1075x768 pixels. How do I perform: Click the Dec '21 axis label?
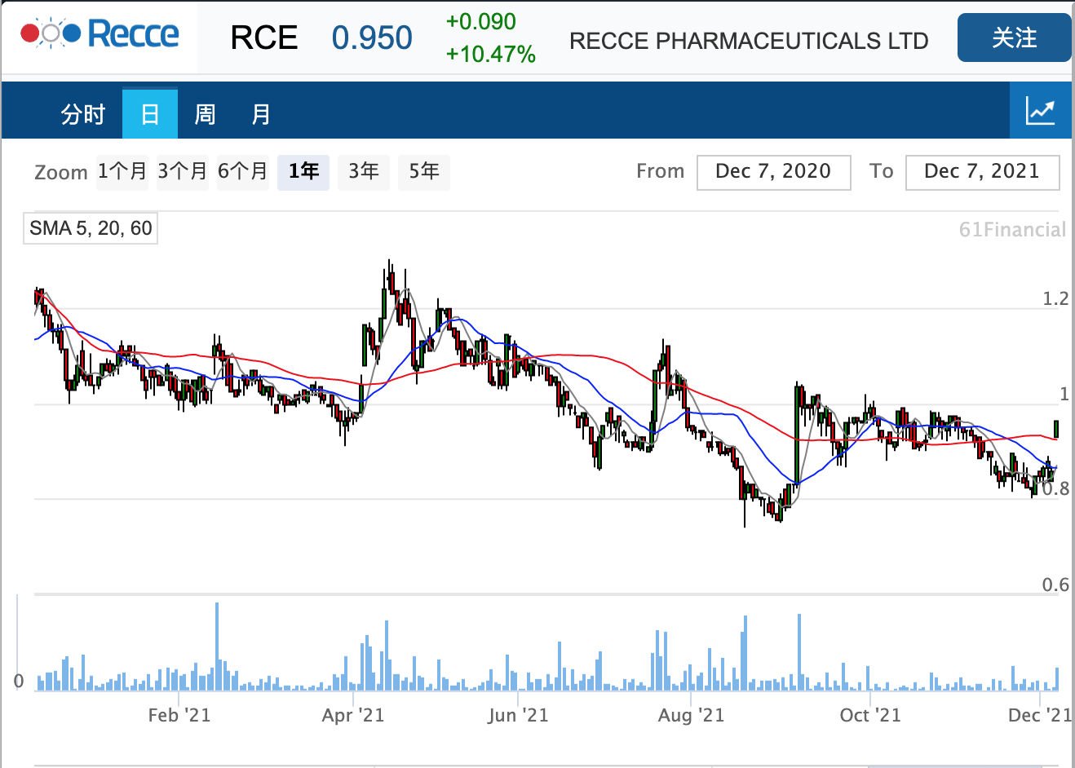pyautogui.click(x=1040, y=716)
